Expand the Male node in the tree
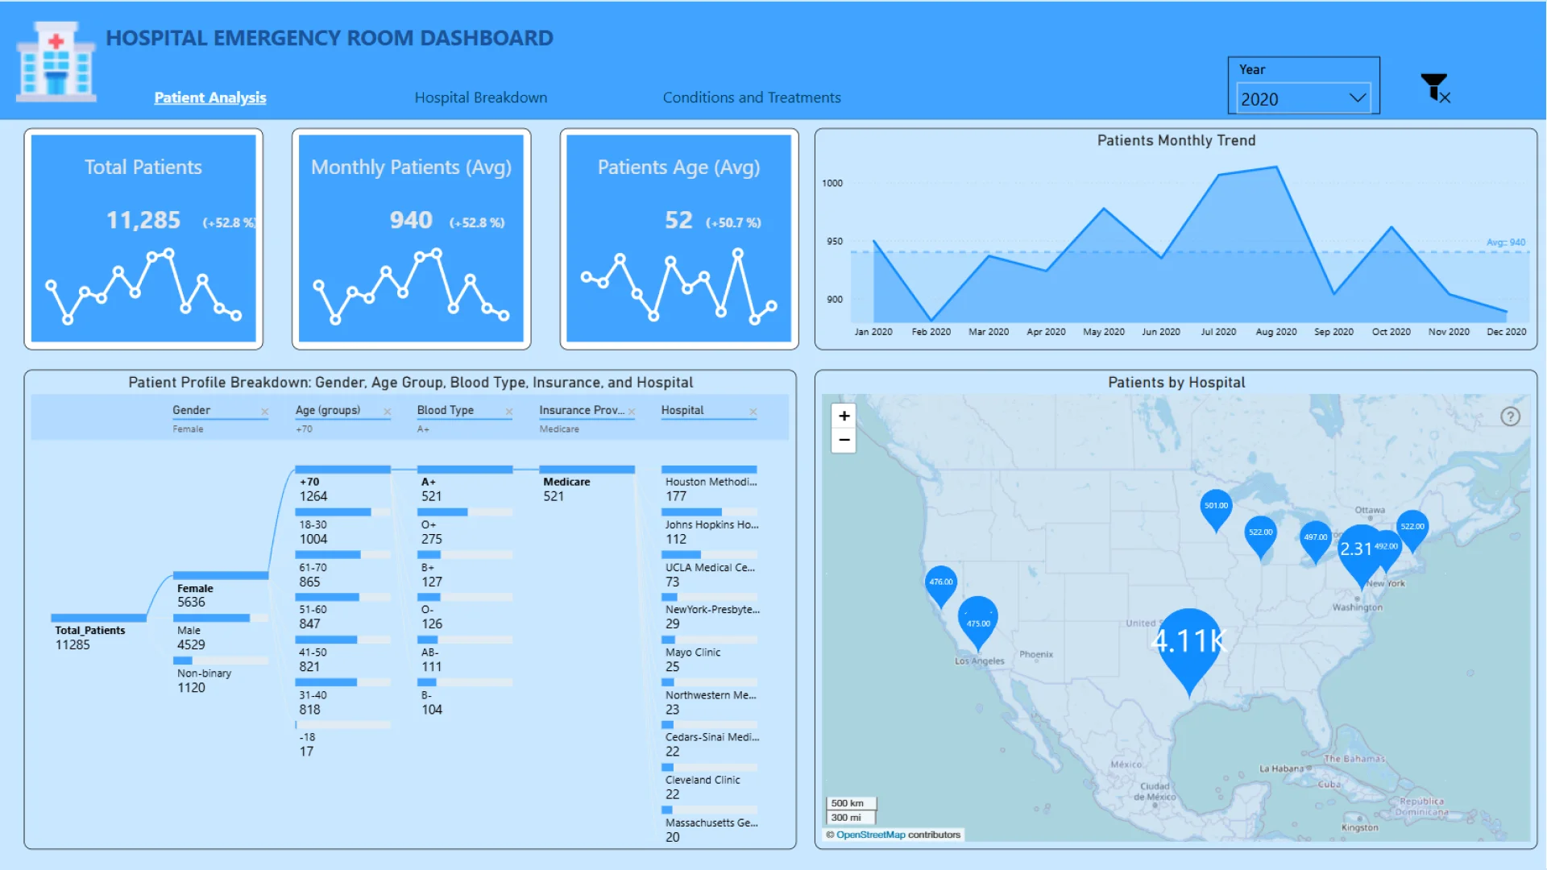Screen dimensions: 1547x870 click(212, 632)
